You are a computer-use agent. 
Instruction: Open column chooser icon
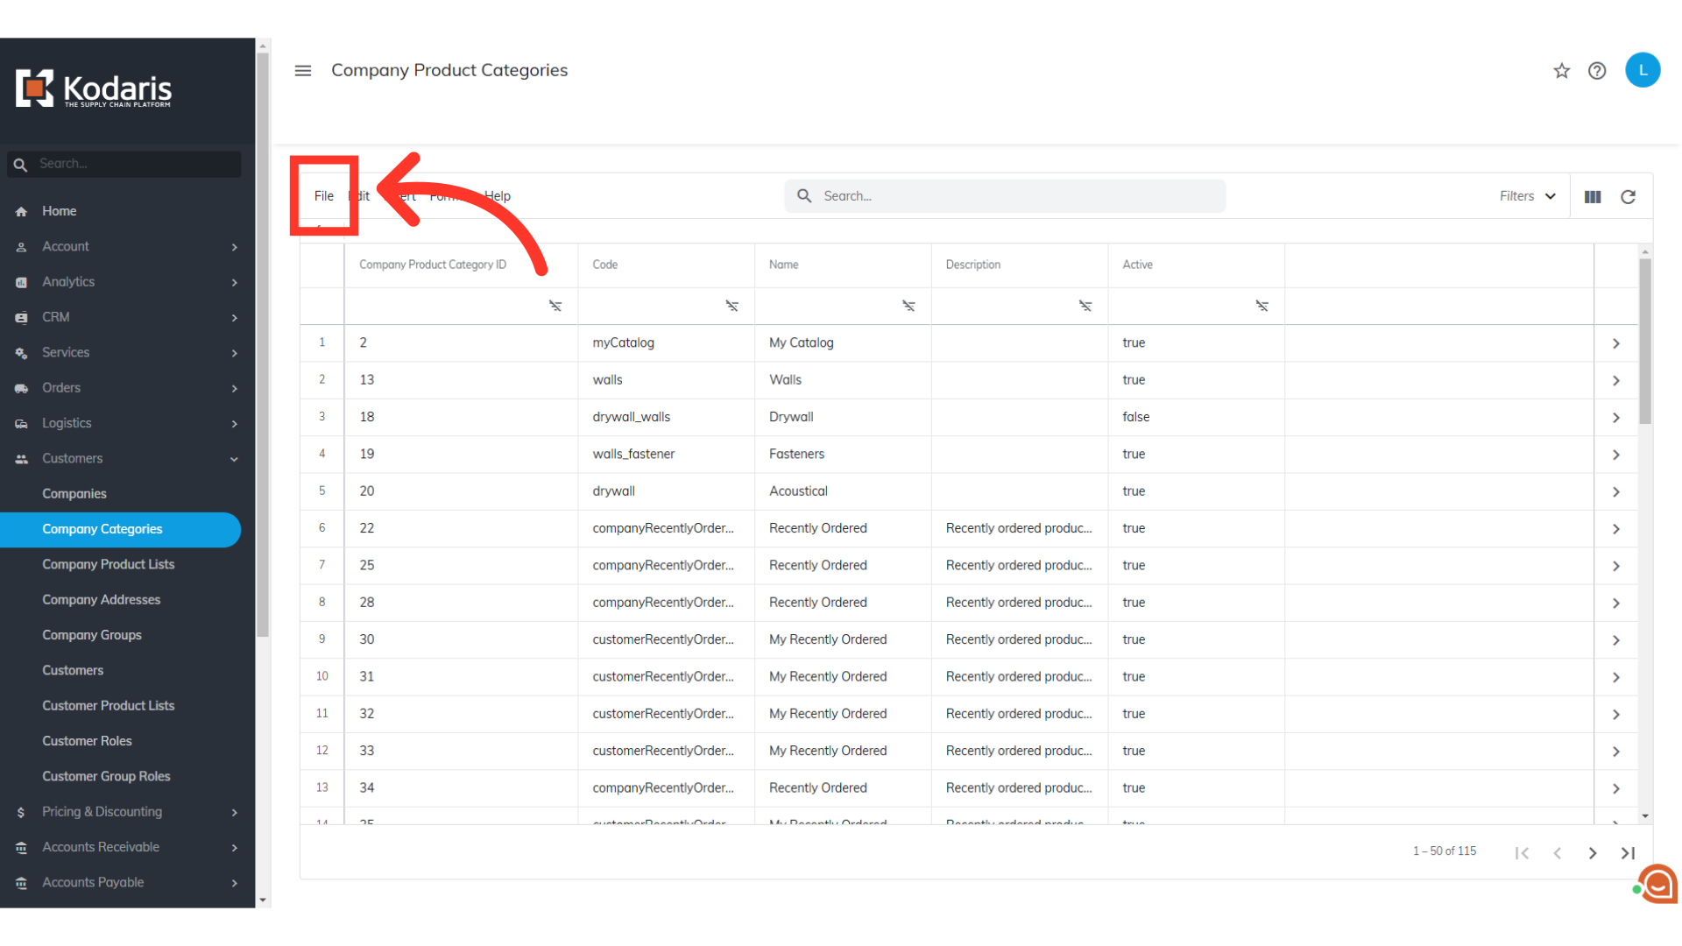[1593, 197]
